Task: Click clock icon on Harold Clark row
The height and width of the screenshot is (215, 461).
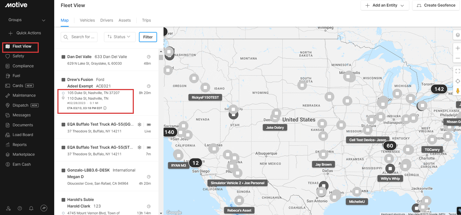Action: 149,206
